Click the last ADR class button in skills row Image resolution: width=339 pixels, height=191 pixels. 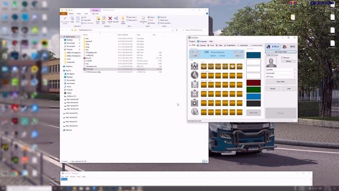tap(239, 66)
